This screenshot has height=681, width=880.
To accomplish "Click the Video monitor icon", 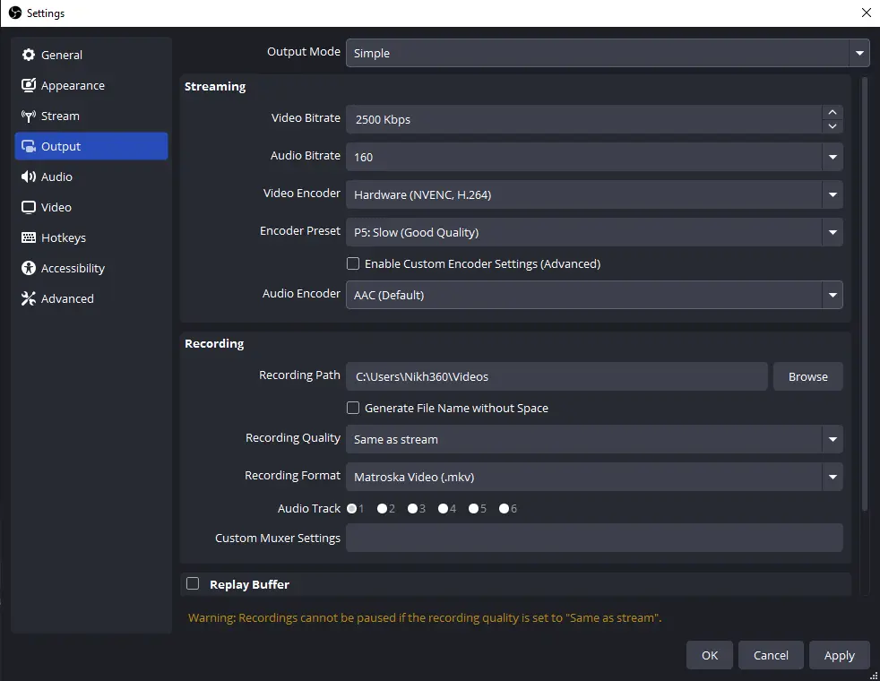I will pyautogui.click(x=28, y=207).
